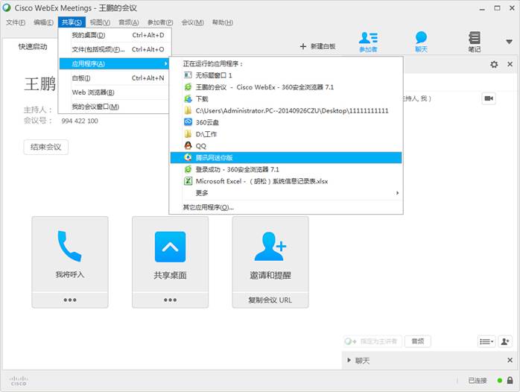Viewport: 520px width, 392px height.
Task: Open the Edit menu
Action: click(43, 22)
